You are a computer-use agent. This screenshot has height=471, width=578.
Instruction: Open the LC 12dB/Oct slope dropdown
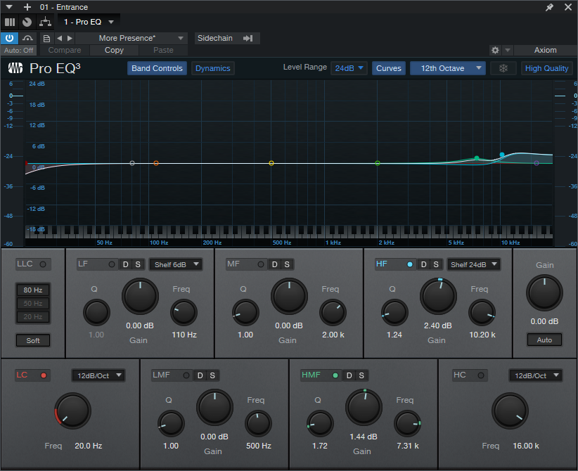[98, 375]
